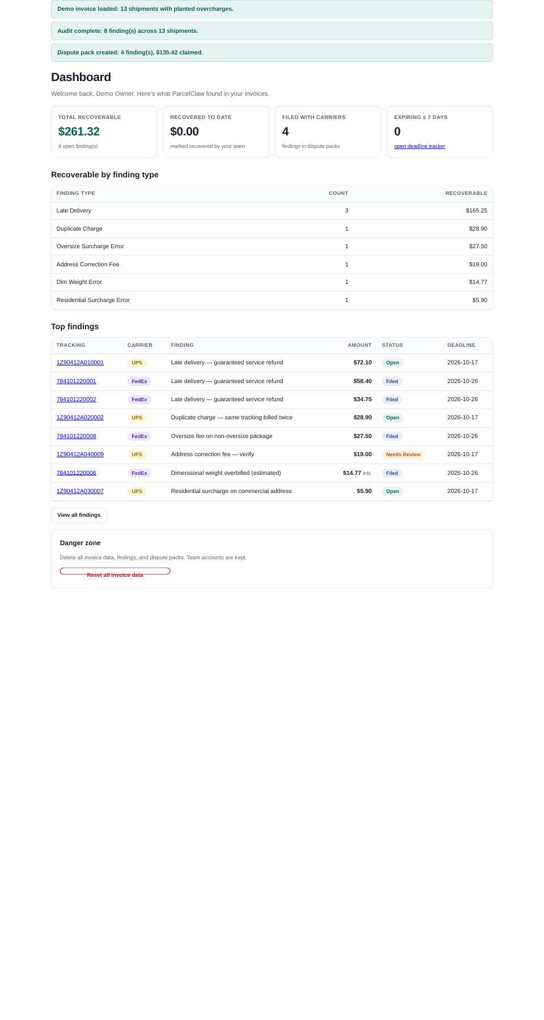This screenshot has width=544, height=1020.
Task: Open tracking link 784101220006
Action: (76, 473)
